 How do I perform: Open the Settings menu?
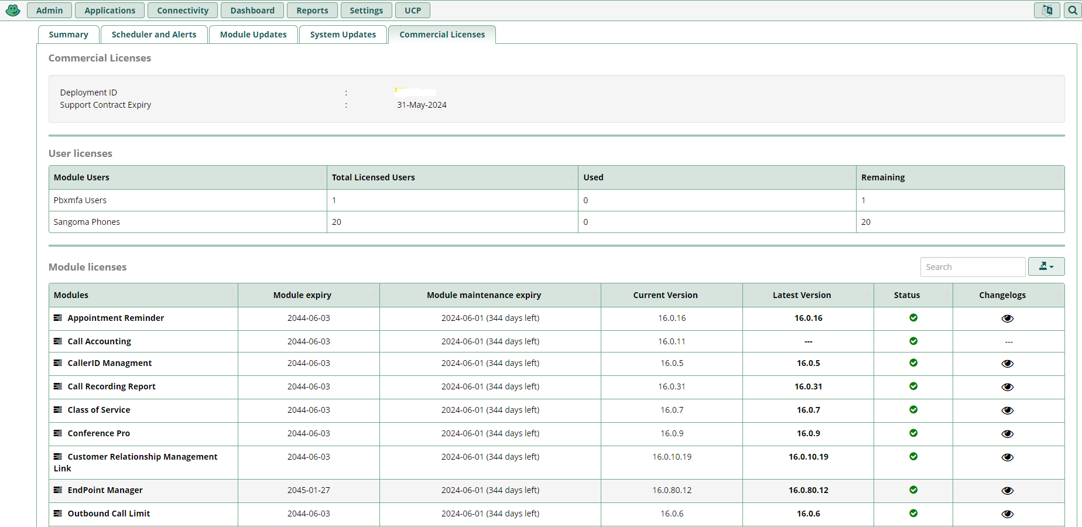[366, 11]
